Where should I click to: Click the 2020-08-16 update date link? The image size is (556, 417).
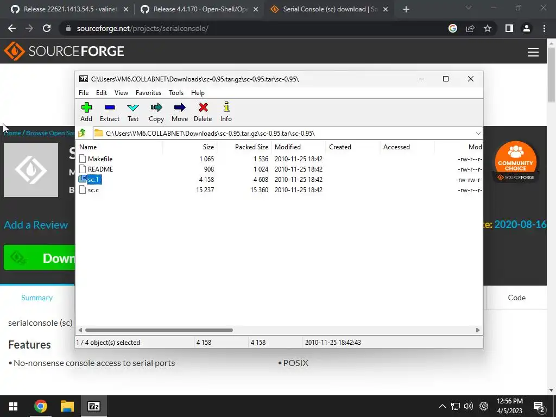coord(520,224)
